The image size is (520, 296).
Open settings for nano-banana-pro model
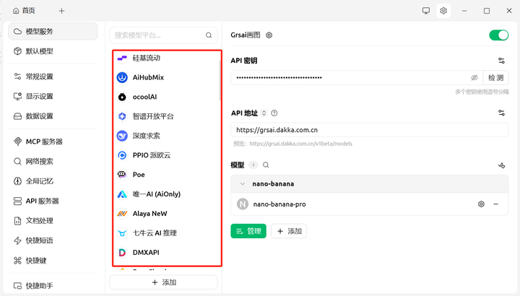point(481,204)
